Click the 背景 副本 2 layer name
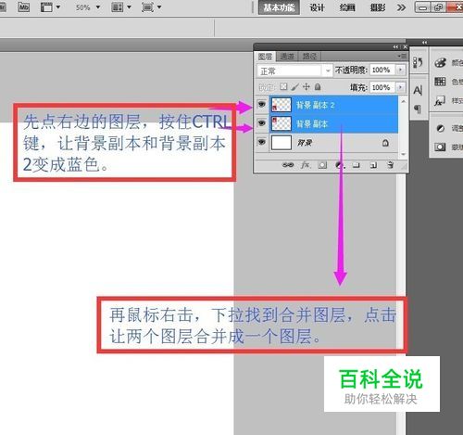463x435 pixels. (x=315, y=105)
